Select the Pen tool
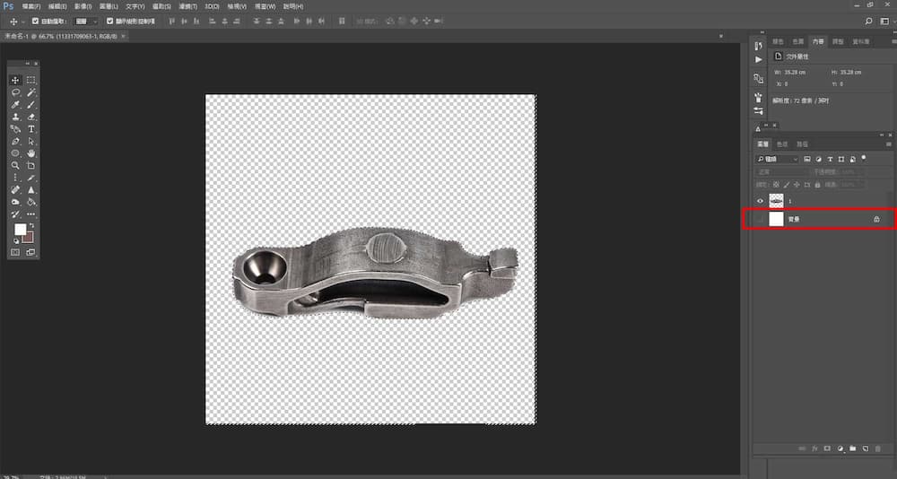This screenshot has width=897, height=479. [15, 142]
